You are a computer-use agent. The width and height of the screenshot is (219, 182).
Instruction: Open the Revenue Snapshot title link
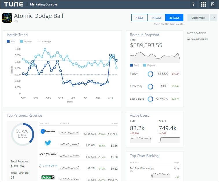[144, 35]
